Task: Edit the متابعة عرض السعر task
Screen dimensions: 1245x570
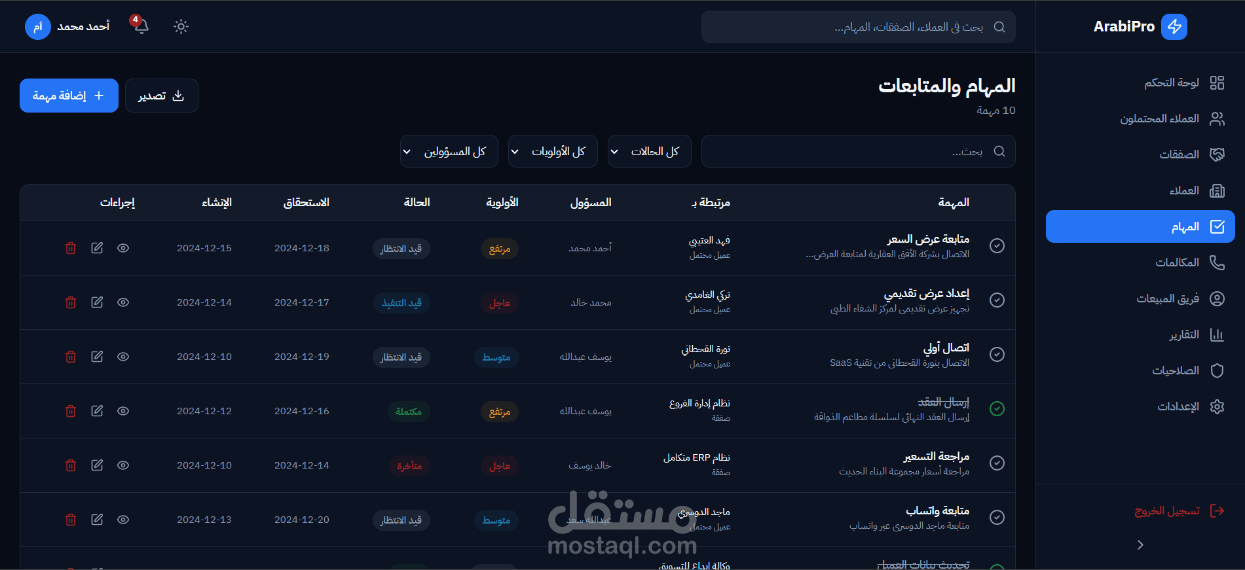Action: 97,248
